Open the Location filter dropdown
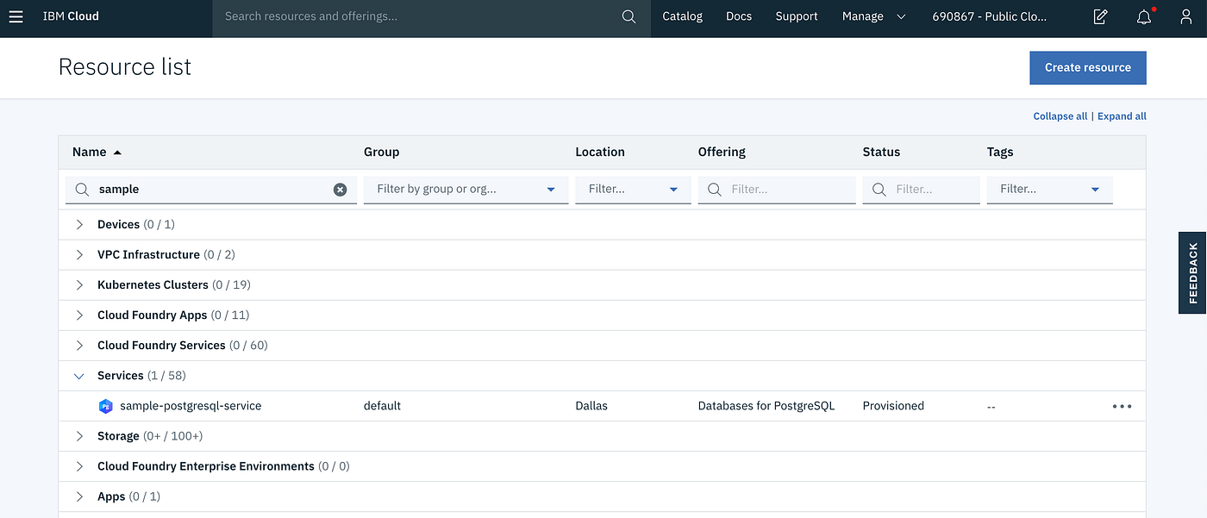 click(633, 190)
